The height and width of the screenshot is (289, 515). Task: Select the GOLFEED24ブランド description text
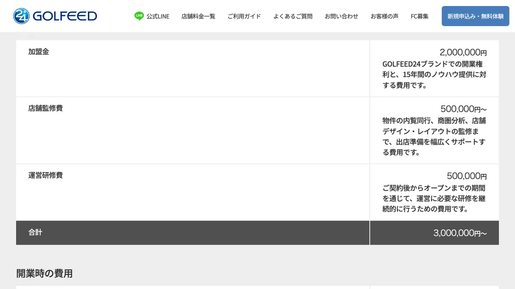434,74
